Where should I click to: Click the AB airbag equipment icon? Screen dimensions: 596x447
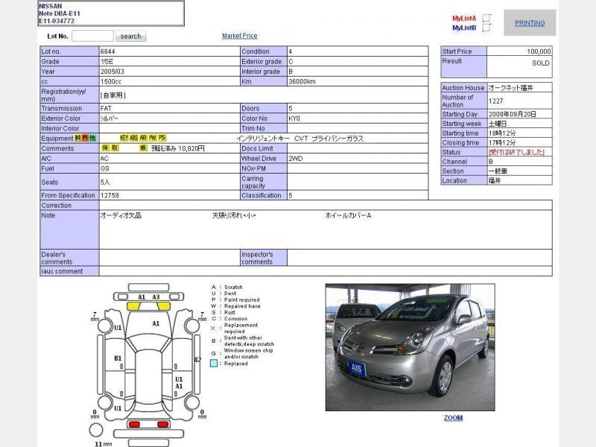[143, 138]
